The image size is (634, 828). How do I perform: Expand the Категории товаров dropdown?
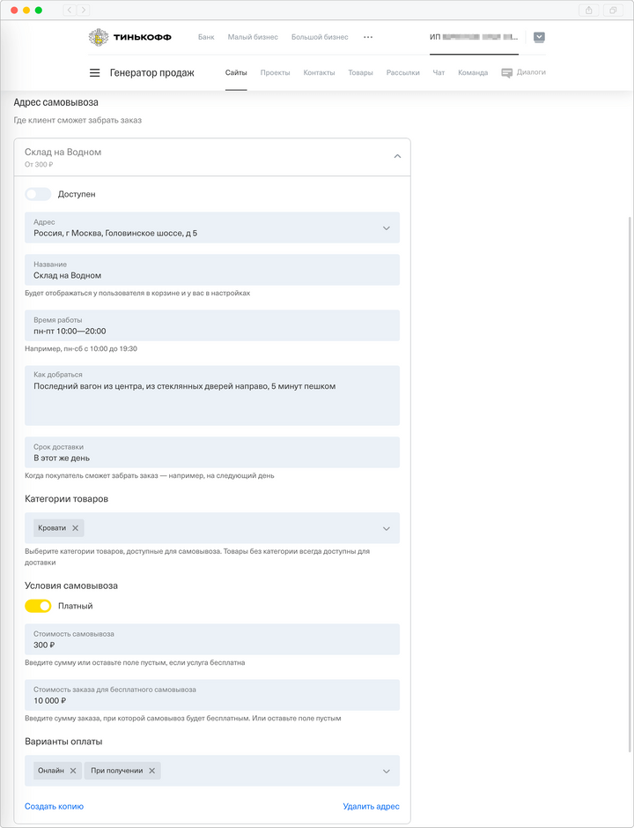[x=386, y=529]
